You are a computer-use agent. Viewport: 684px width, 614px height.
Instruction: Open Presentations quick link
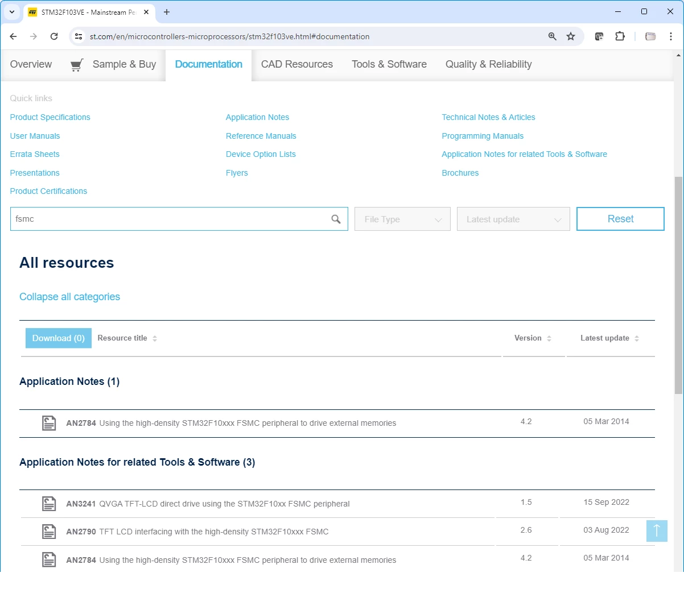35,173
